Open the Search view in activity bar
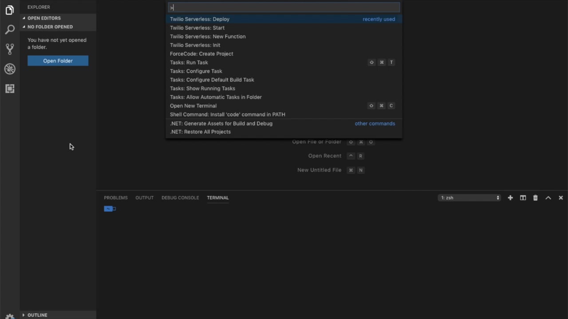 [10, 30]
